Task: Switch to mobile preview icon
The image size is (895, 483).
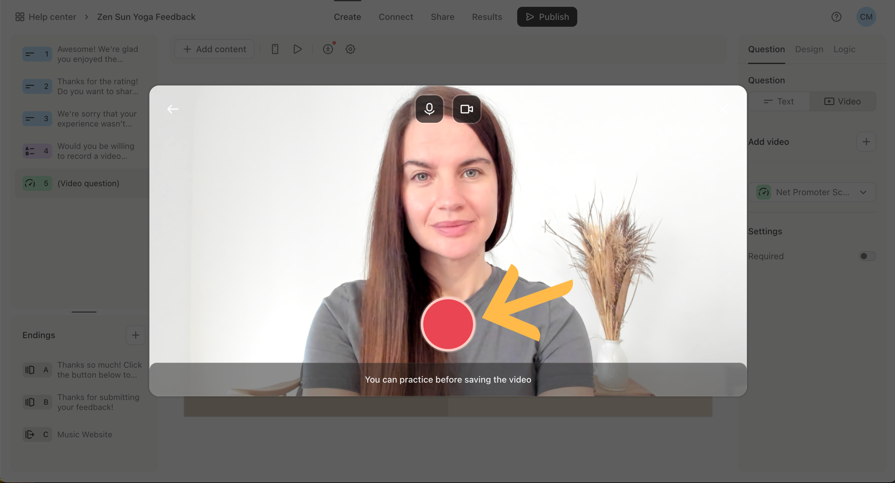Action: pos(275,49)
